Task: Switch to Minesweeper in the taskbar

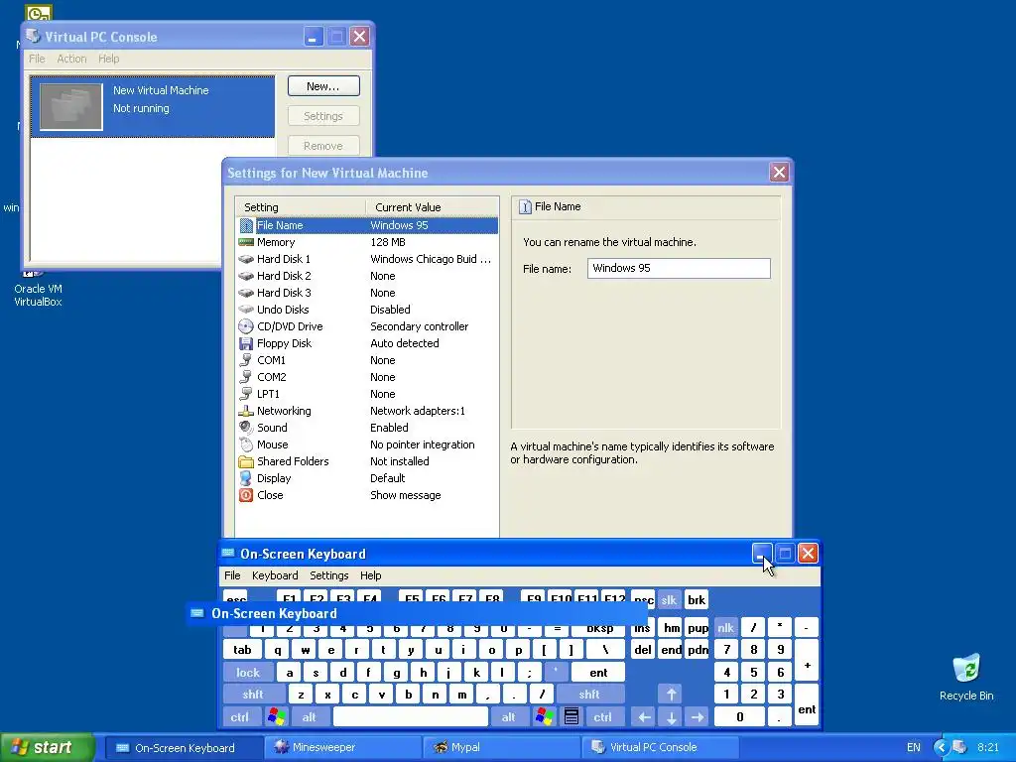Action: pyautogui.click(x=342, y=747)
